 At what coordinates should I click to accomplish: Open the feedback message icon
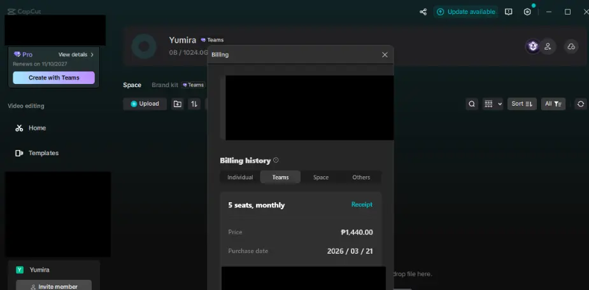(x=509, y=11)
